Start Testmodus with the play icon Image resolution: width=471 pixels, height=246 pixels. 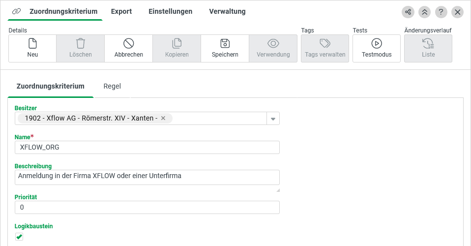377,43
